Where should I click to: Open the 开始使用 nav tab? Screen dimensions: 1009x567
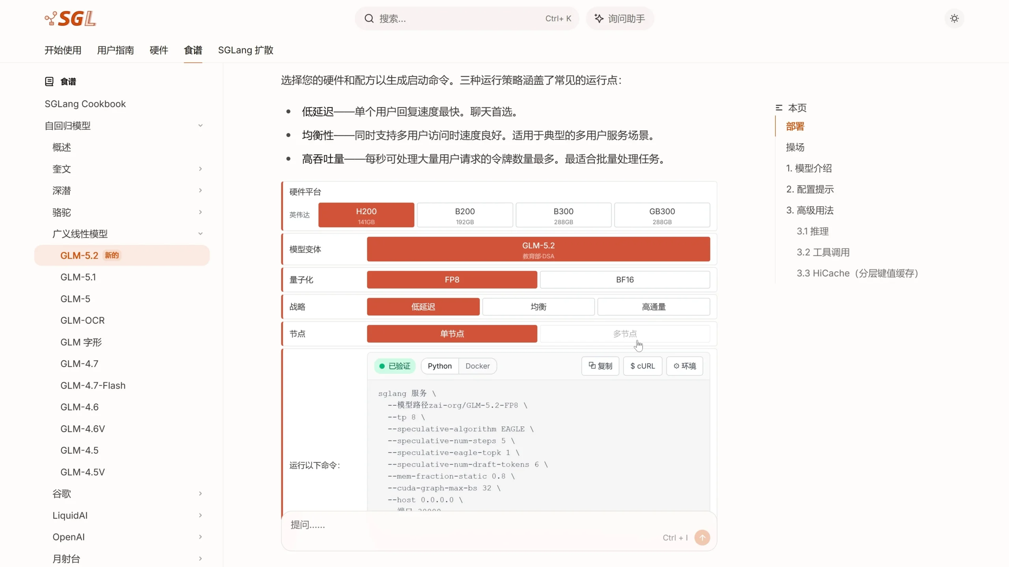(x=63, y=50)
